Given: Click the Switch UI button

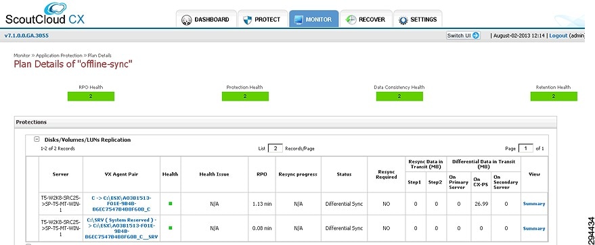Looking at the screenshot, I should (463, 36).
